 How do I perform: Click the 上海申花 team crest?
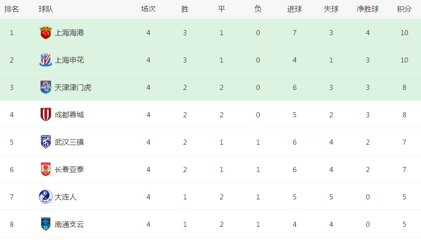pyautogui.click(x=45, y=60)
